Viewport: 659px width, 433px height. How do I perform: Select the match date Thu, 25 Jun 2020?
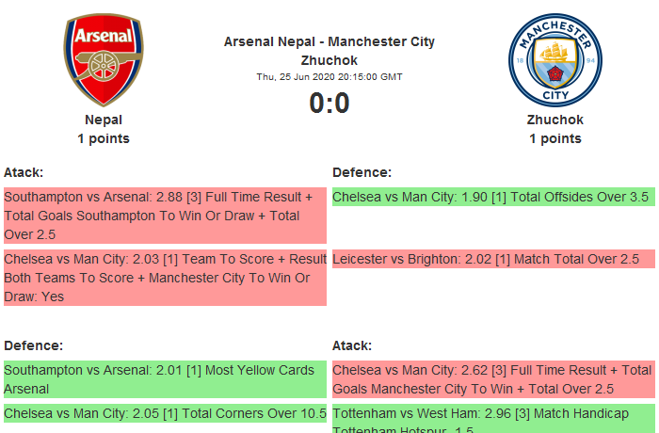click(x=329, y=76)
